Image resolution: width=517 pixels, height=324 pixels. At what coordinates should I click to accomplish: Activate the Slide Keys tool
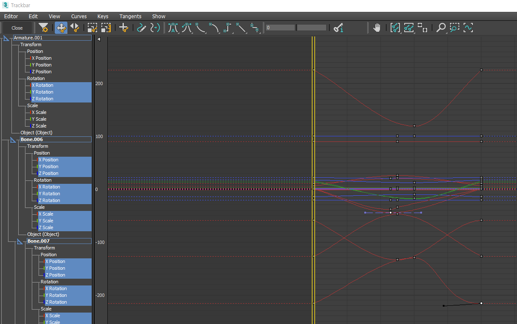(x=75, y=28)
